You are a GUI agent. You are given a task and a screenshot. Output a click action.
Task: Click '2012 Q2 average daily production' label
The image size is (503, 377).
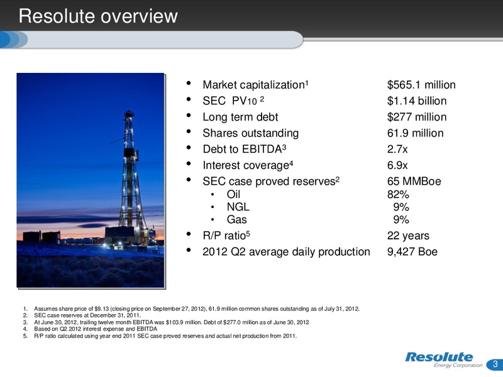click(286, 252)
